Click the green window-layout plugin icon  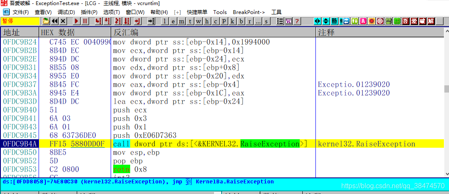coord(397,21)
